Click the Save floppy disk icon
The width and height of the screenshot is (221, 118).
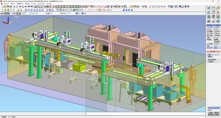click(x=9, y=6)
